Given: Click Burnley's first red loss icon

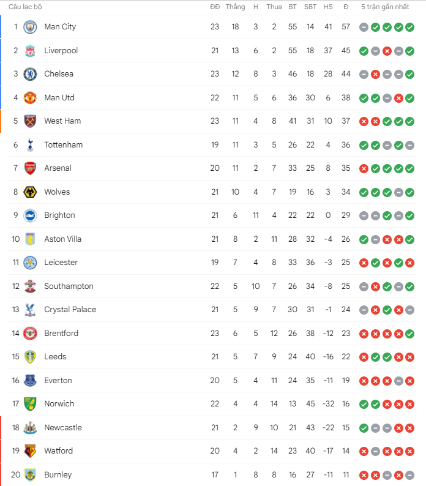Looking at the screenshot, I should pos(364,475).
